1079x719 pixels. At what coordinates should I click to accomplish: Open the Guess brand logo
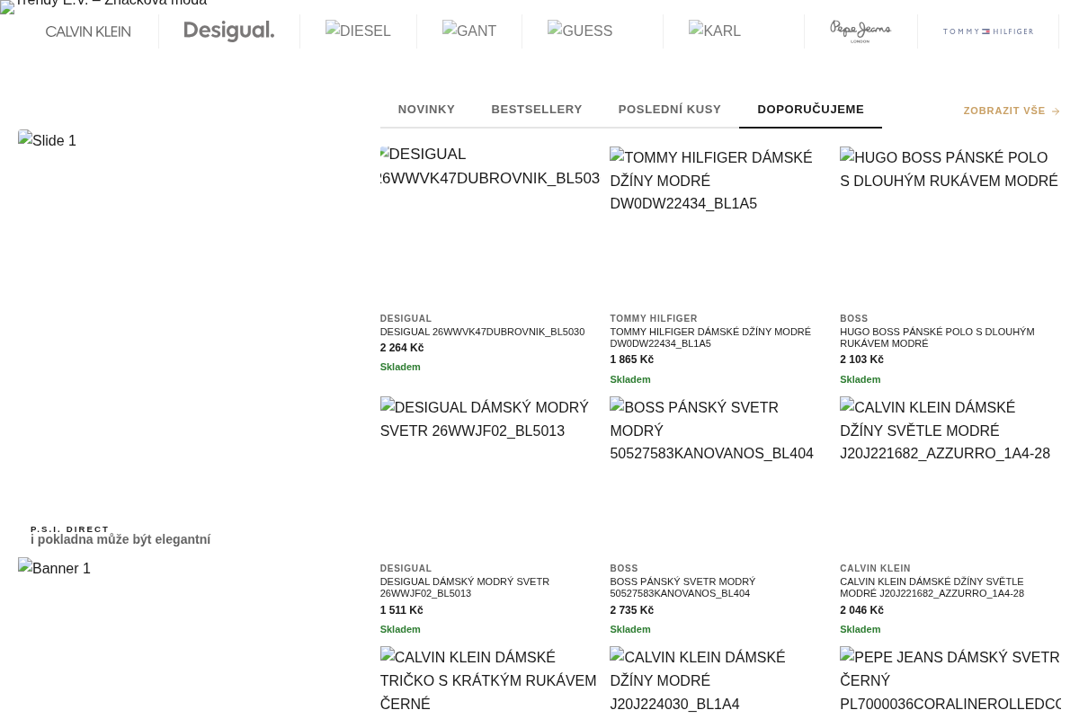click(x=580, y=31)
